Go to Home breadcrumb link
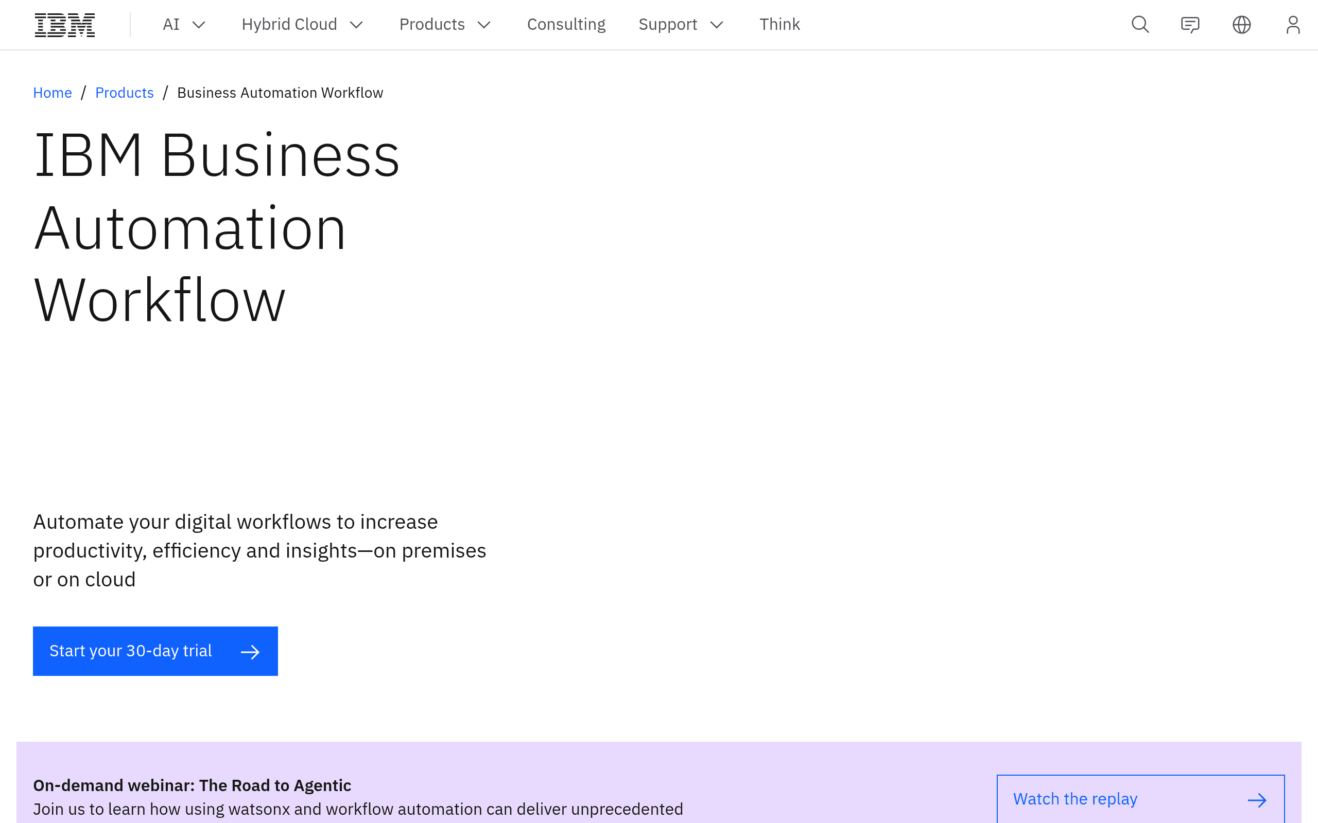 point(53,93)
